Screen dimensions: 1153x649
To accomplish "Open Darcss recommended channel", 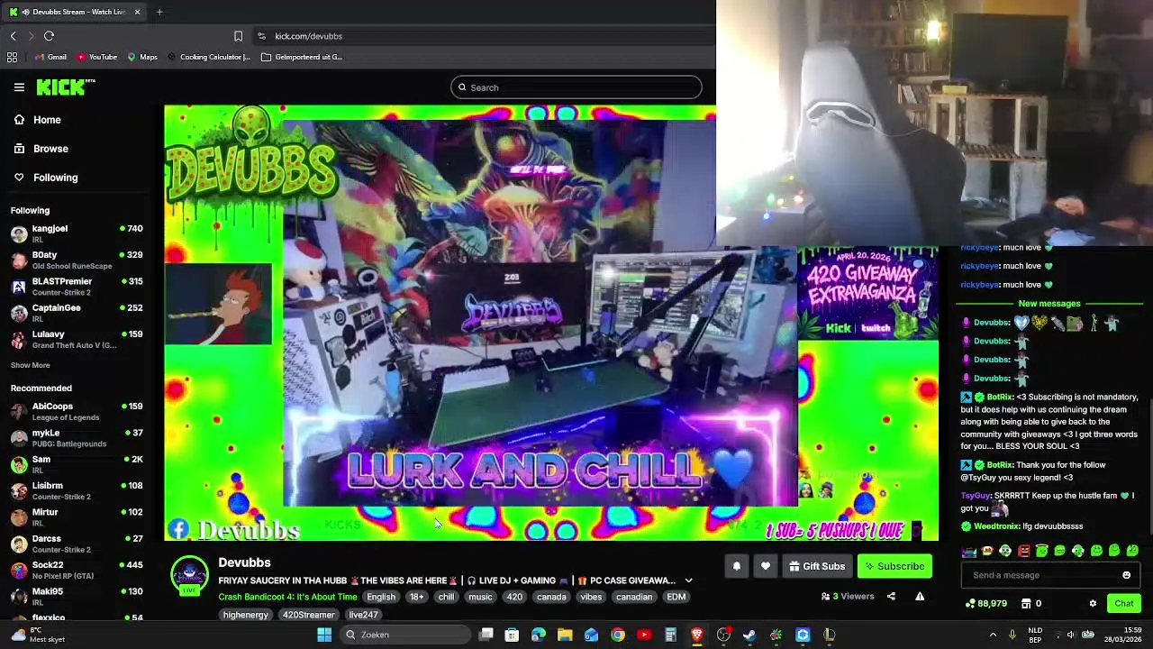I will coord(77,544).
